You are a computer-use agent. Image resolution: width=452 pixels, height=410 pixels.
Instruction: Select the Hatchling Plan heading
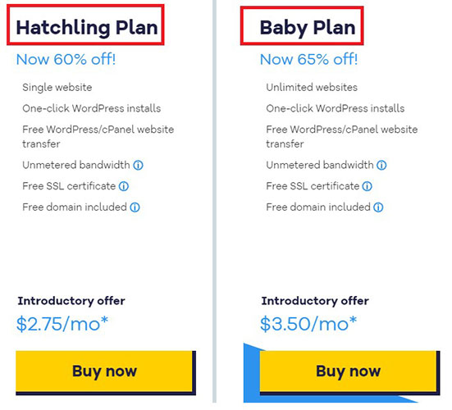pos(87,28)
